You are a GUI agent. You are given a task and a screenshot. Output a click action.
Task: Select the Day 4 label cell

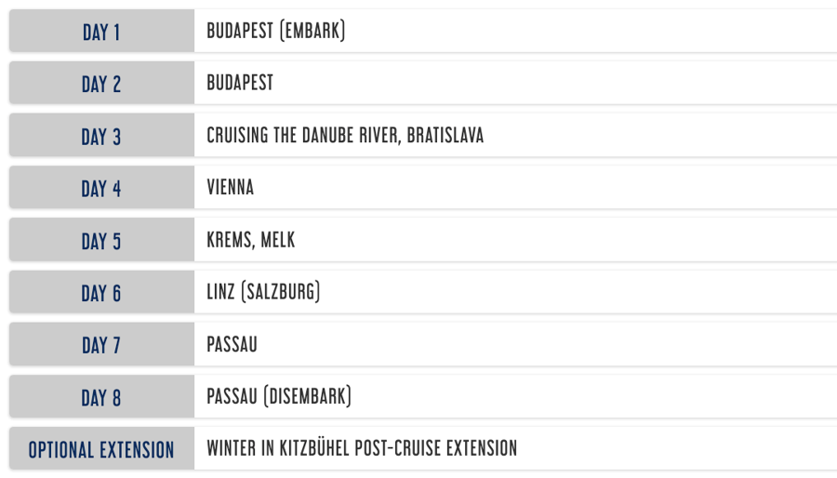click(101, 189)
